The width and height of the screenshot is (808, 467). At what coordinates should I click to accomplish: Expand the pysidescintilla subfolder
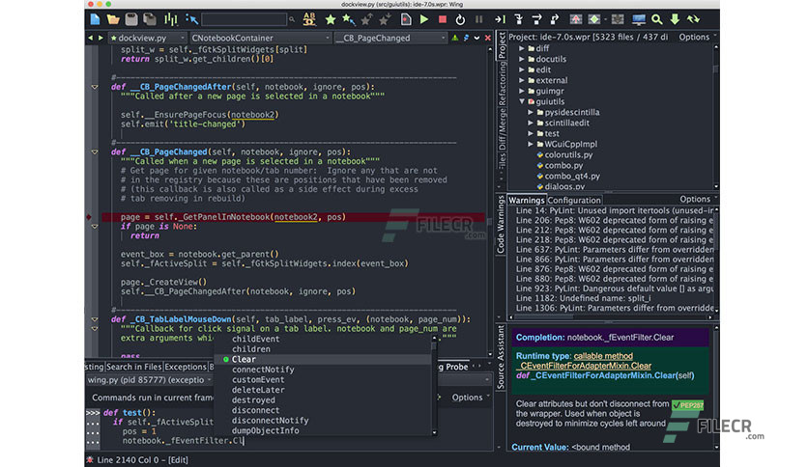tap(530, 112)
